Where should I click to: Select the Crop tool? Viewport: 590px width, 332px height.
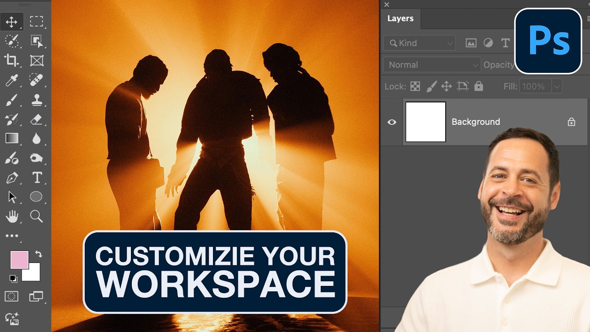(12, 60)
